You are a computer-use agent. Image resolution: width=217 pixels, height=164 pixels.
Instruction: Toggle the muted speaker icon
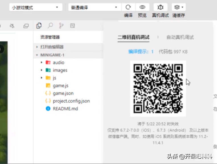click(x=12, y=26)
